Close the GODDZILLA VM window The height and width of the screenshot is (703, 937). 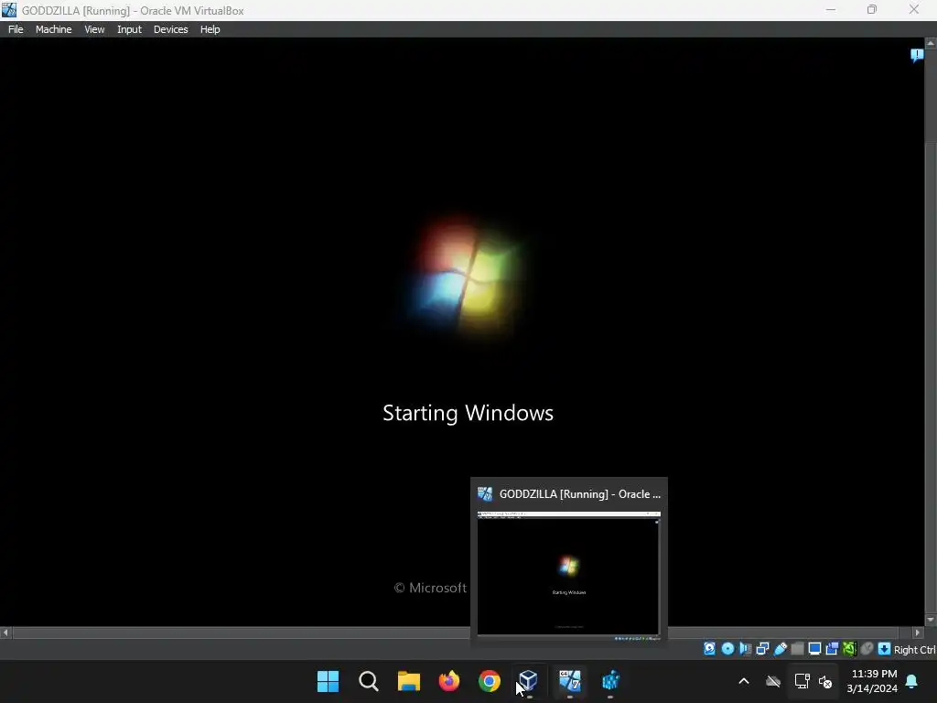coord(914,10)
